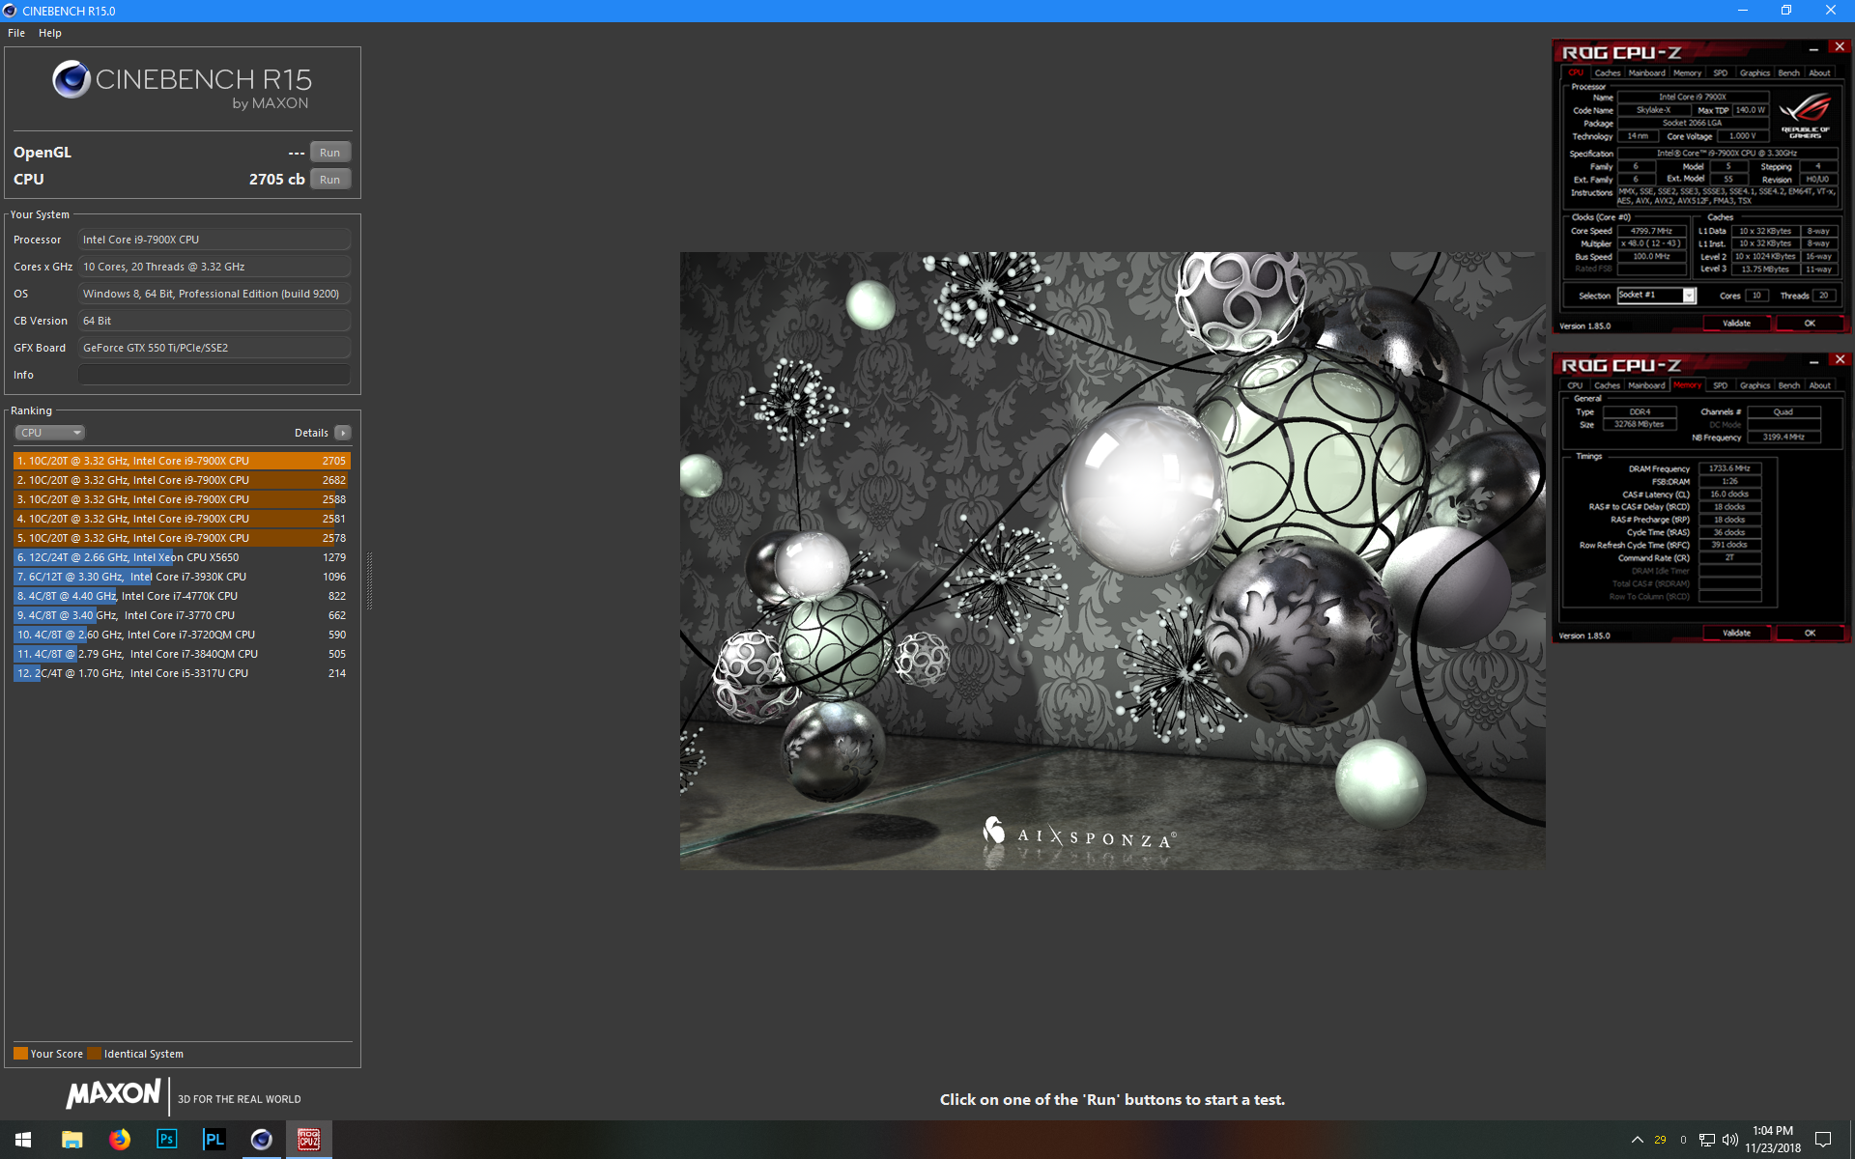Select ranking row 1 with score 2705
1855x1159 pixels.
tap(182, 461)
